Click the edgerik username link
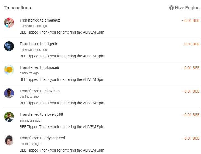Viewport: 201px width, 154px height. coord(51,44)
